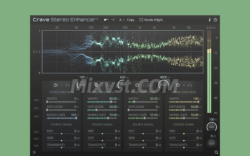Click band 2 WIDTH value 80.00
Image resolution: width=250 pixels, height=156 pixels.
(113, 99)
